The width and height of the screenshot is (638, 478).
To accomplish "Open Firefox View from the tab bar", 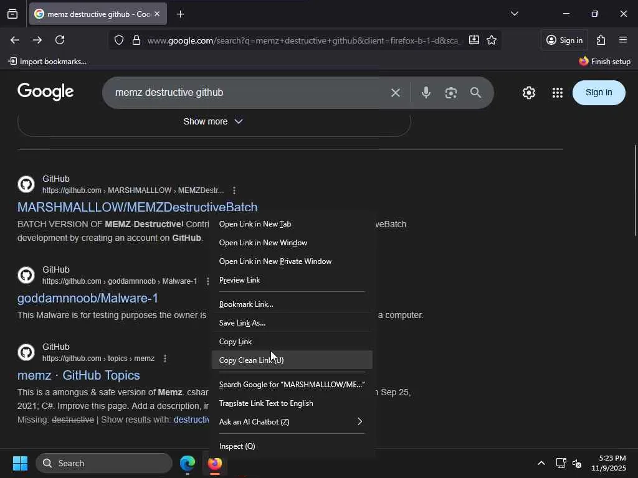I will (x=12, y=14).
